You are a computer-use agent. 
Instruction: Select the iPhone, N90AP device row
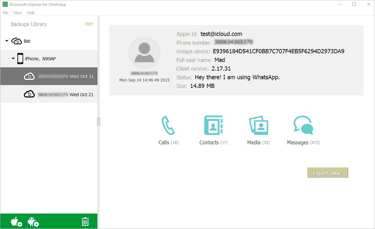pos(49,58)
